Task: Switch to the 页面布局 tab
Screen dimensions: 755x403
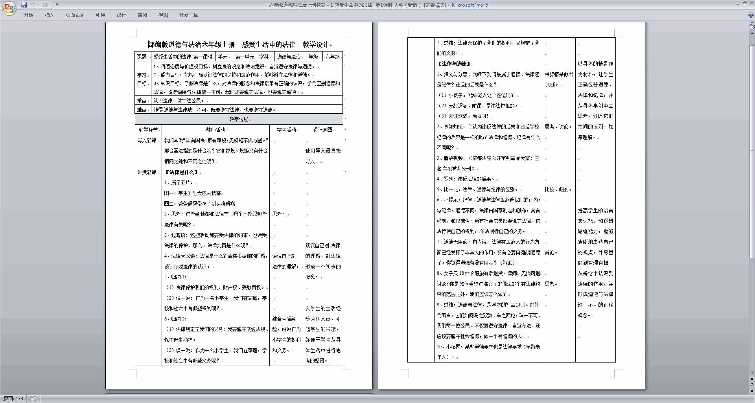Action: coord(75,15)
